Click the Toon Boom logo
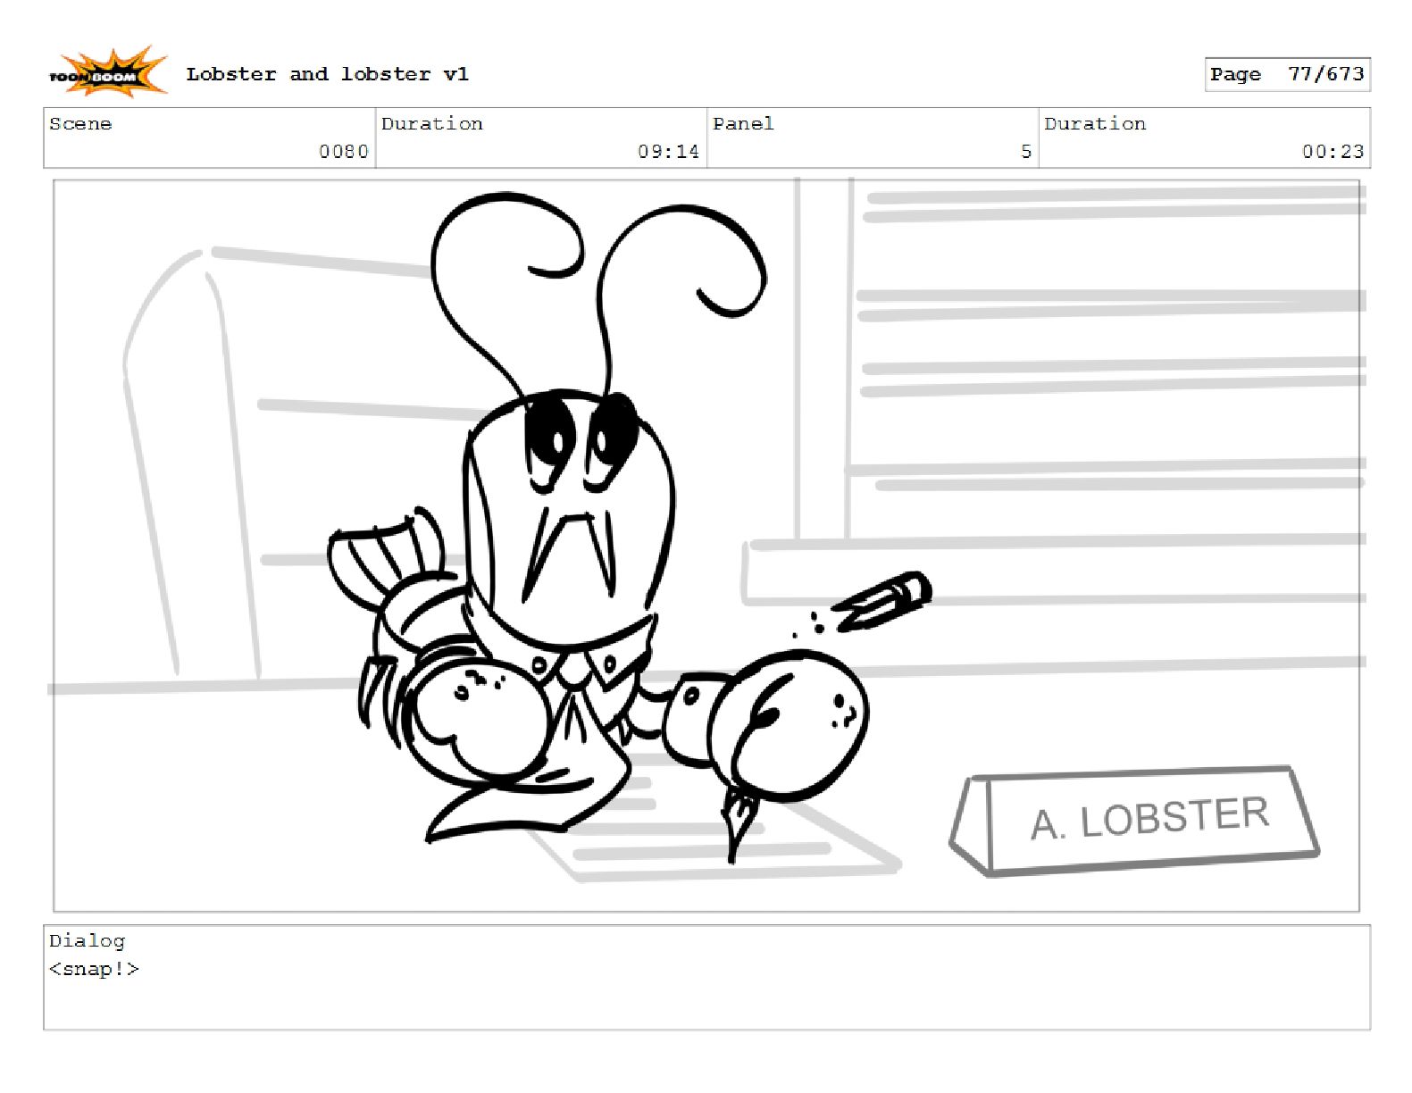The height and width of the screenshot is (1093, 1412). coord(107,72)
